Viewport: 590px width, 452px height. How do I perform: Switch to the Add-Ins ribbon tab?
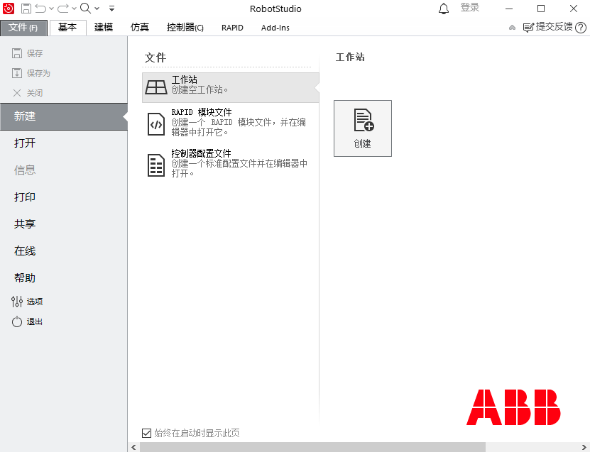(277, 28)
